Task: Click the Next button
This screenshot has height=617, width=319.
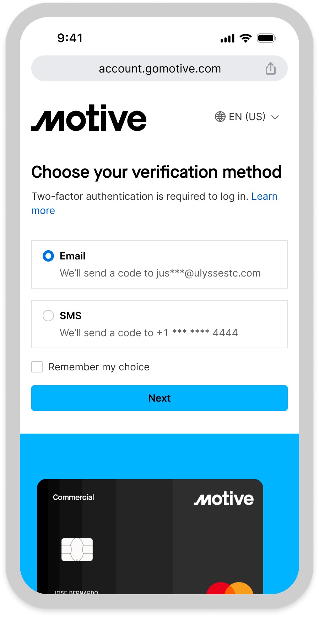Action: click(159, 398)
